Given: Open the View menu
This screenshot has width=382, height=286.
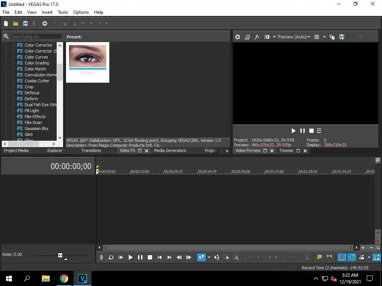Looking at the screenshot, I should click(x=32, y=12).
